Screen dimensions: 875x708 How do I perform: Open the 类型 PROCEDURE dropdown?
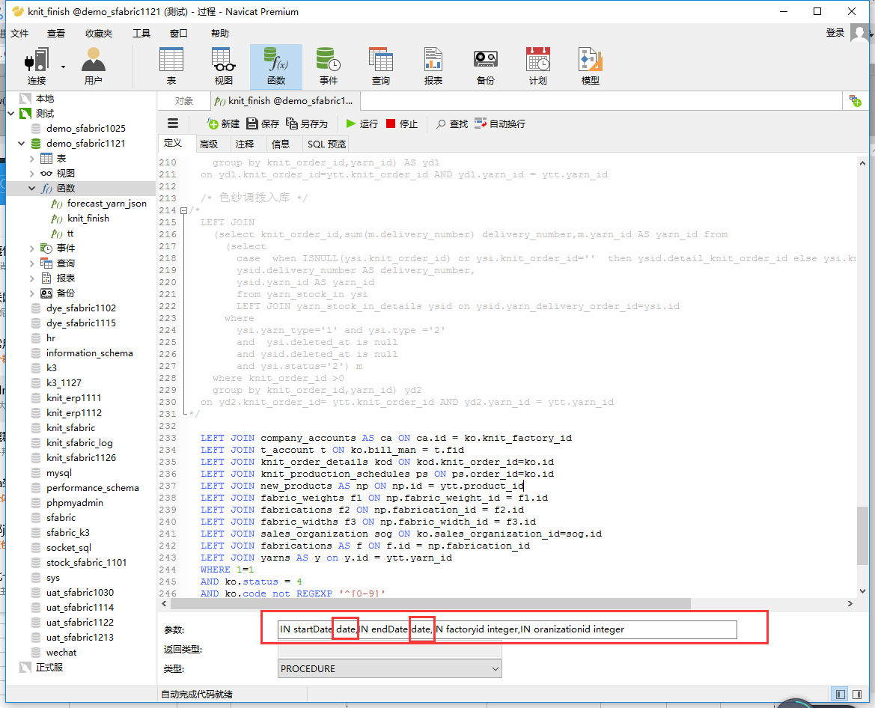point(389,668)
